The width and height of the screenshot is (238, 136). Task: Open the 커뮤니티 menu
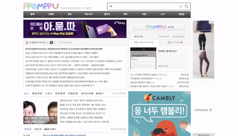(88, 14)
